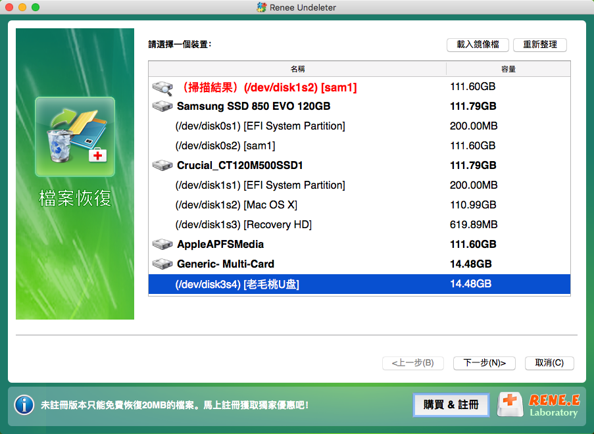Select Samsung SSD 850 EVO 120GB row

coord(359,107)
